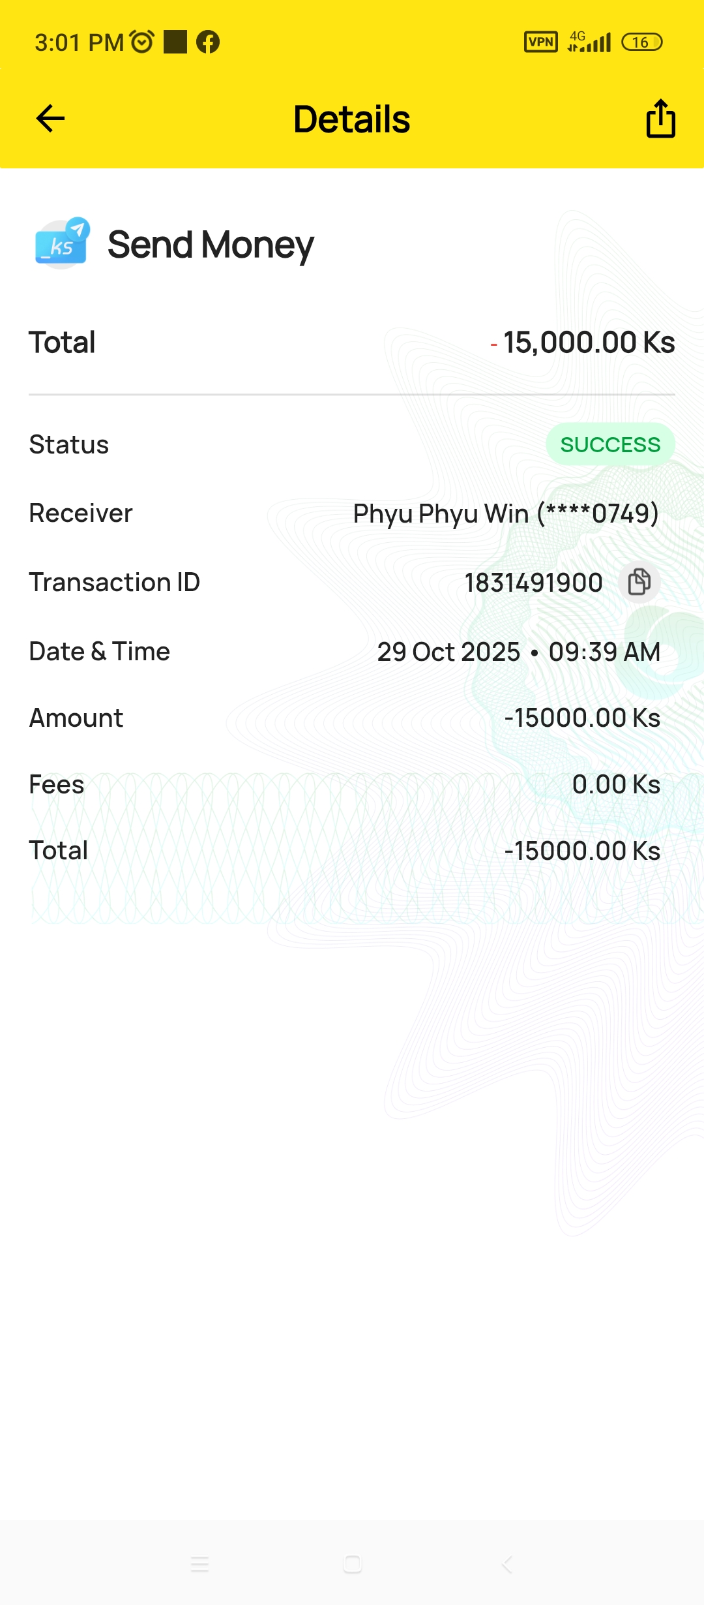
Task: Tap the transaction ID number 1831491900
Action: pos(533,583)
